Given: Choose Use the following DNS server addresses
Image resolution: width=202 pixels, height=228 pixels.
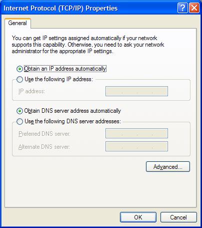Looking at the screenshot, I should click(x=19, y=121).
